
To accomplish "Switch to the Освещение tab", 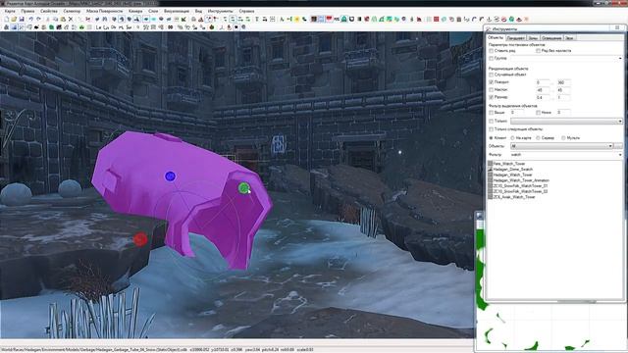I will [x=551, y=38].
